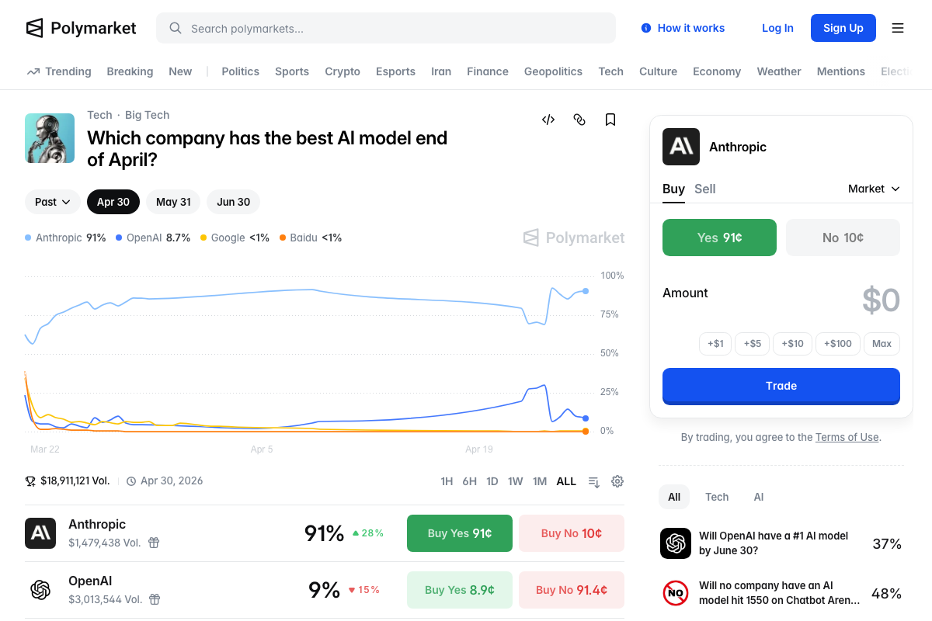Open chart settings gear icon
This screenshot has width=932, height=621.
(x=617, y=481)
